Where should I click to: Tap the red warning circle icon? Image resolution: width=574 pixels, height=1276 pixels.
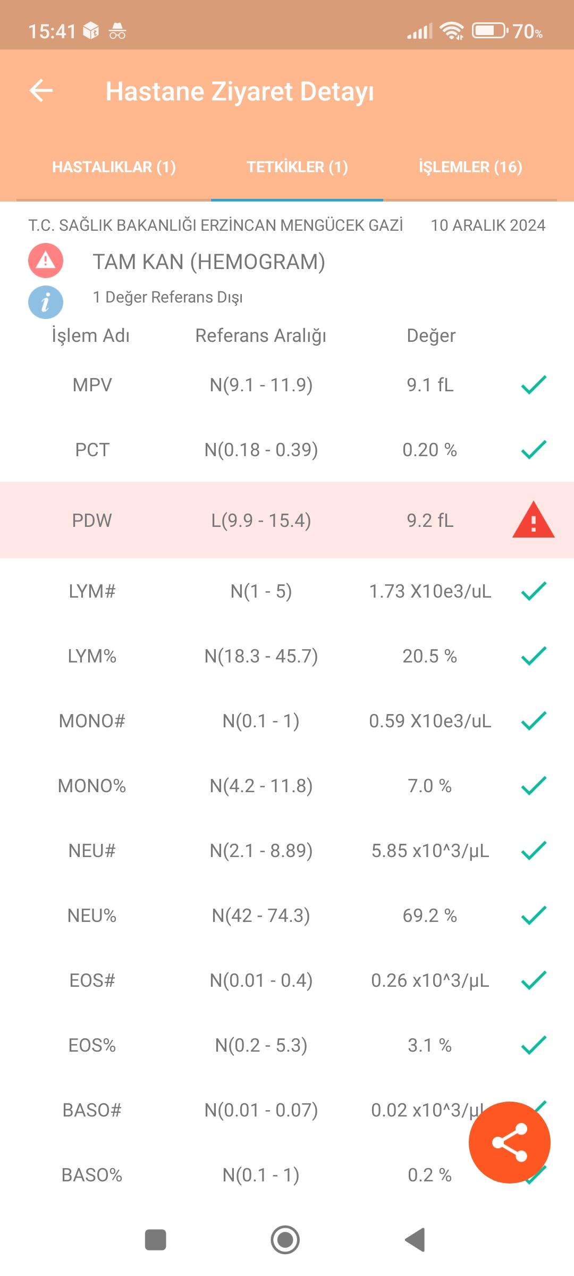click(46, 261)
